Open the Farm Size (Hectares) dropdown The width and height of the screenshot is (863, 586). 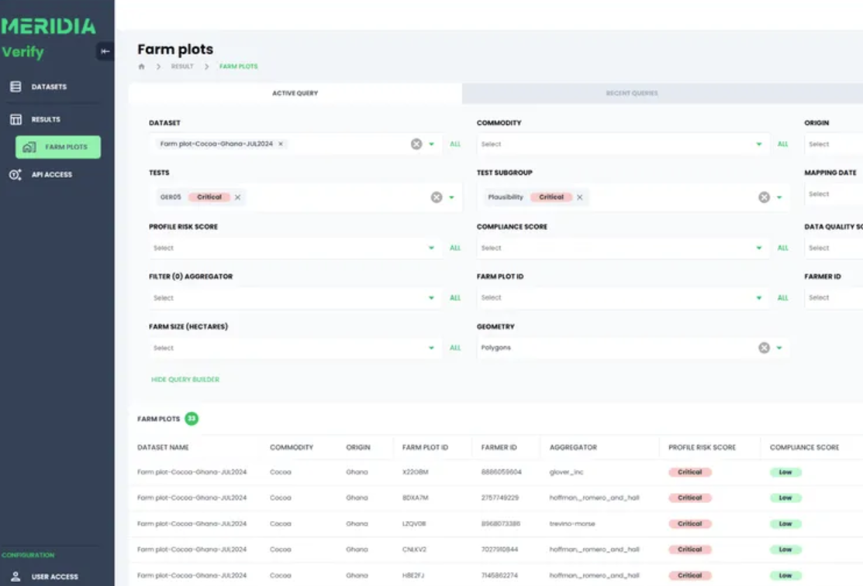433,347
